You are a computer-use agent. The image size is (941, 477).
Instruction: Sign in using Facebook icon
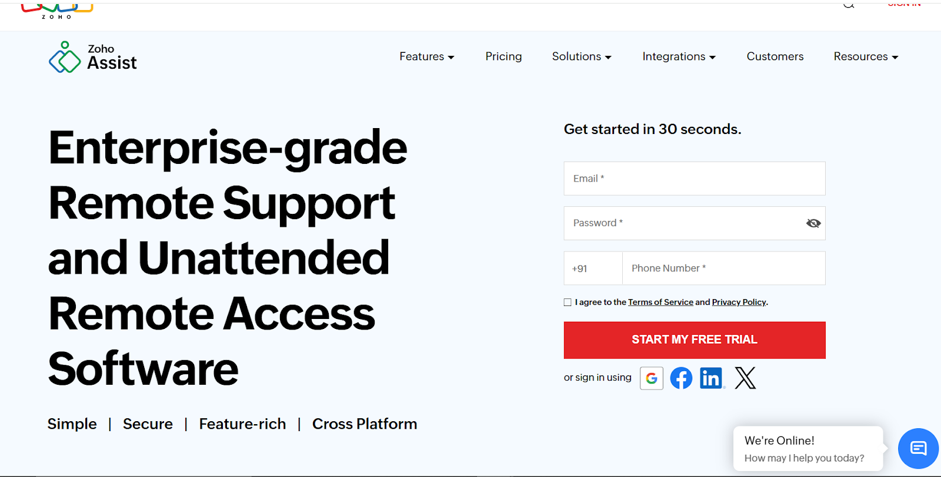[x=681, y=378]
